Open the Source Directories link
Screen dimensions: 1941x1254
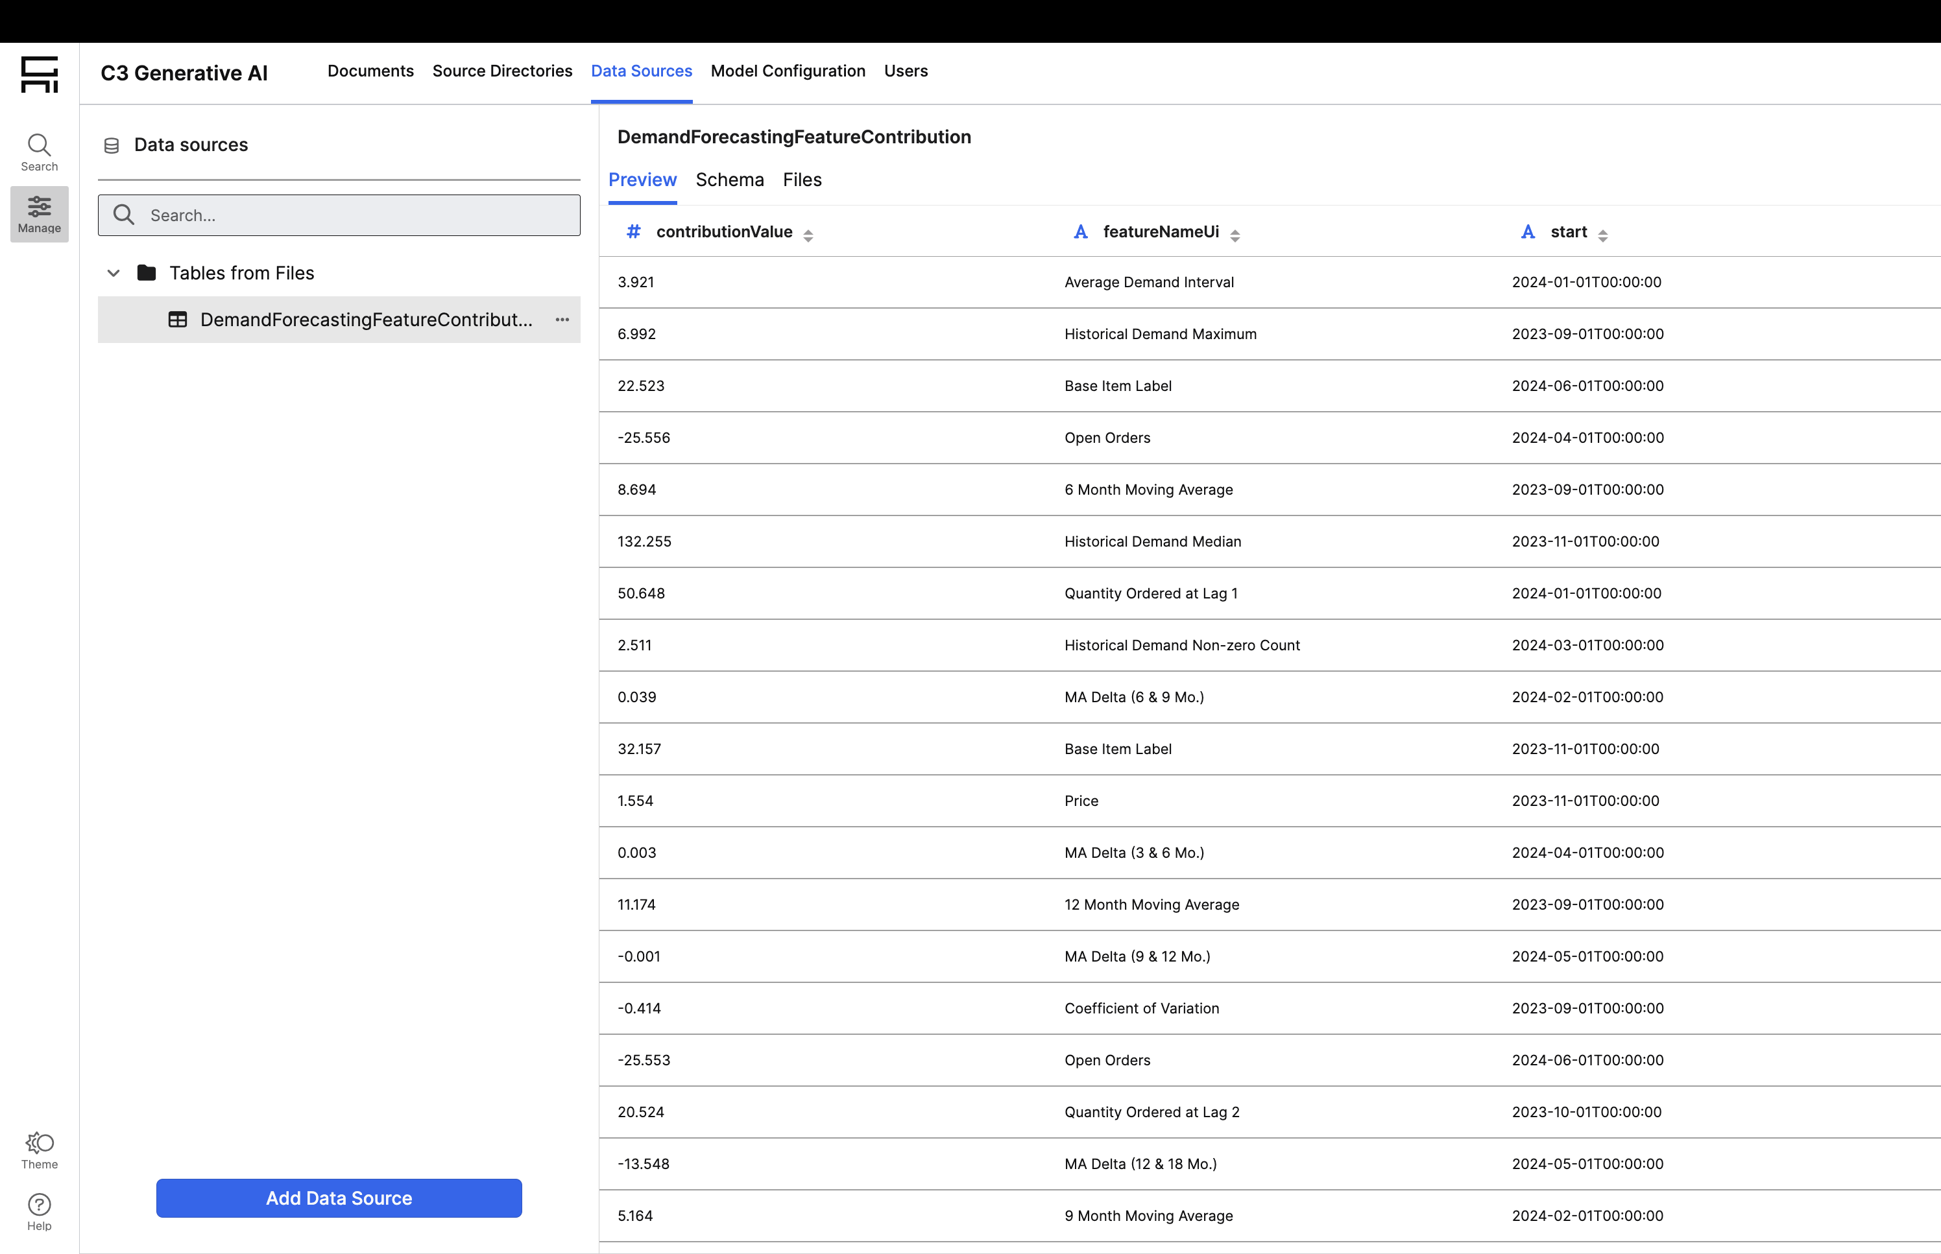tap(501, 71)
